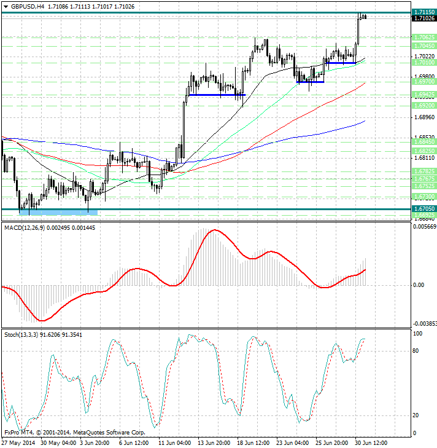Click the 1.70220 axis price value
This screenshot has width=437, height=448.
coord(425,57)
